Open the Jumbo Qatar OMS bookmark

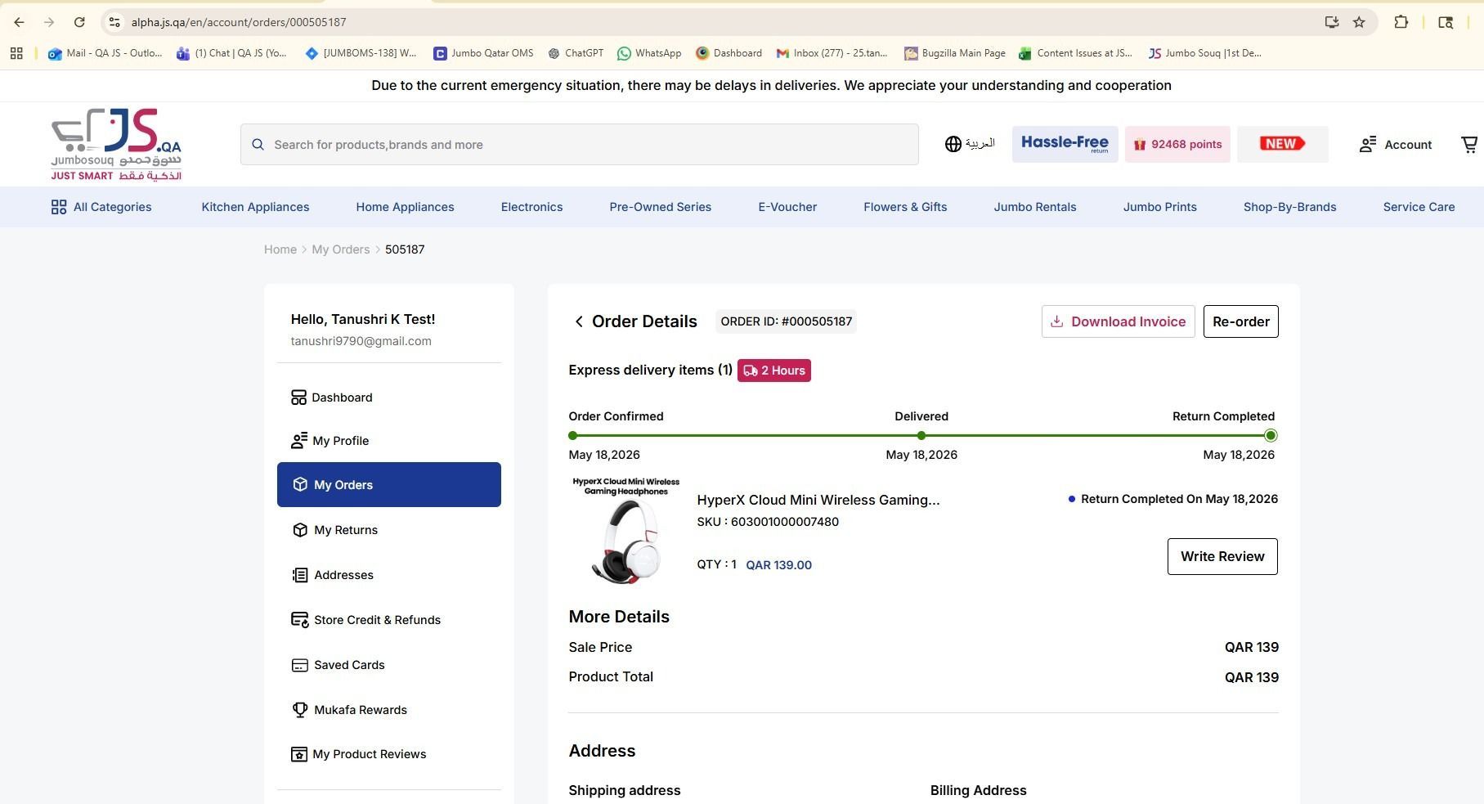pos(483,53)
